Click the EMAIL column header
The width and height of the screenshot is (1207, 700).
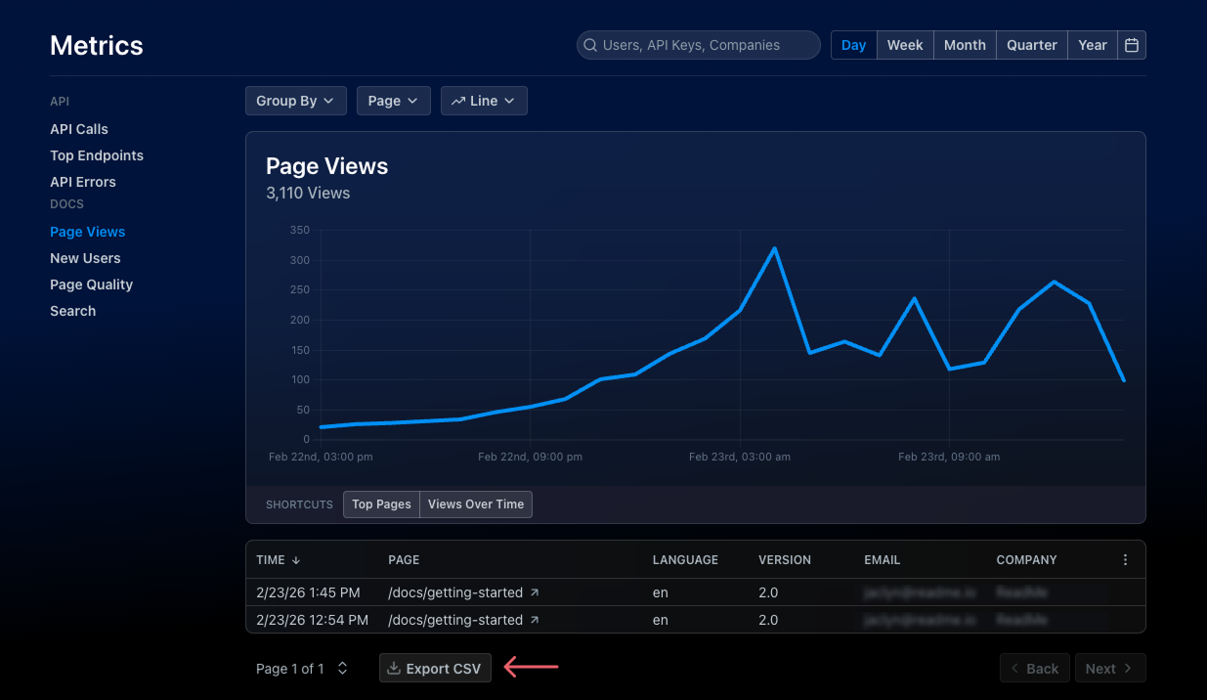tap(883, 560)
